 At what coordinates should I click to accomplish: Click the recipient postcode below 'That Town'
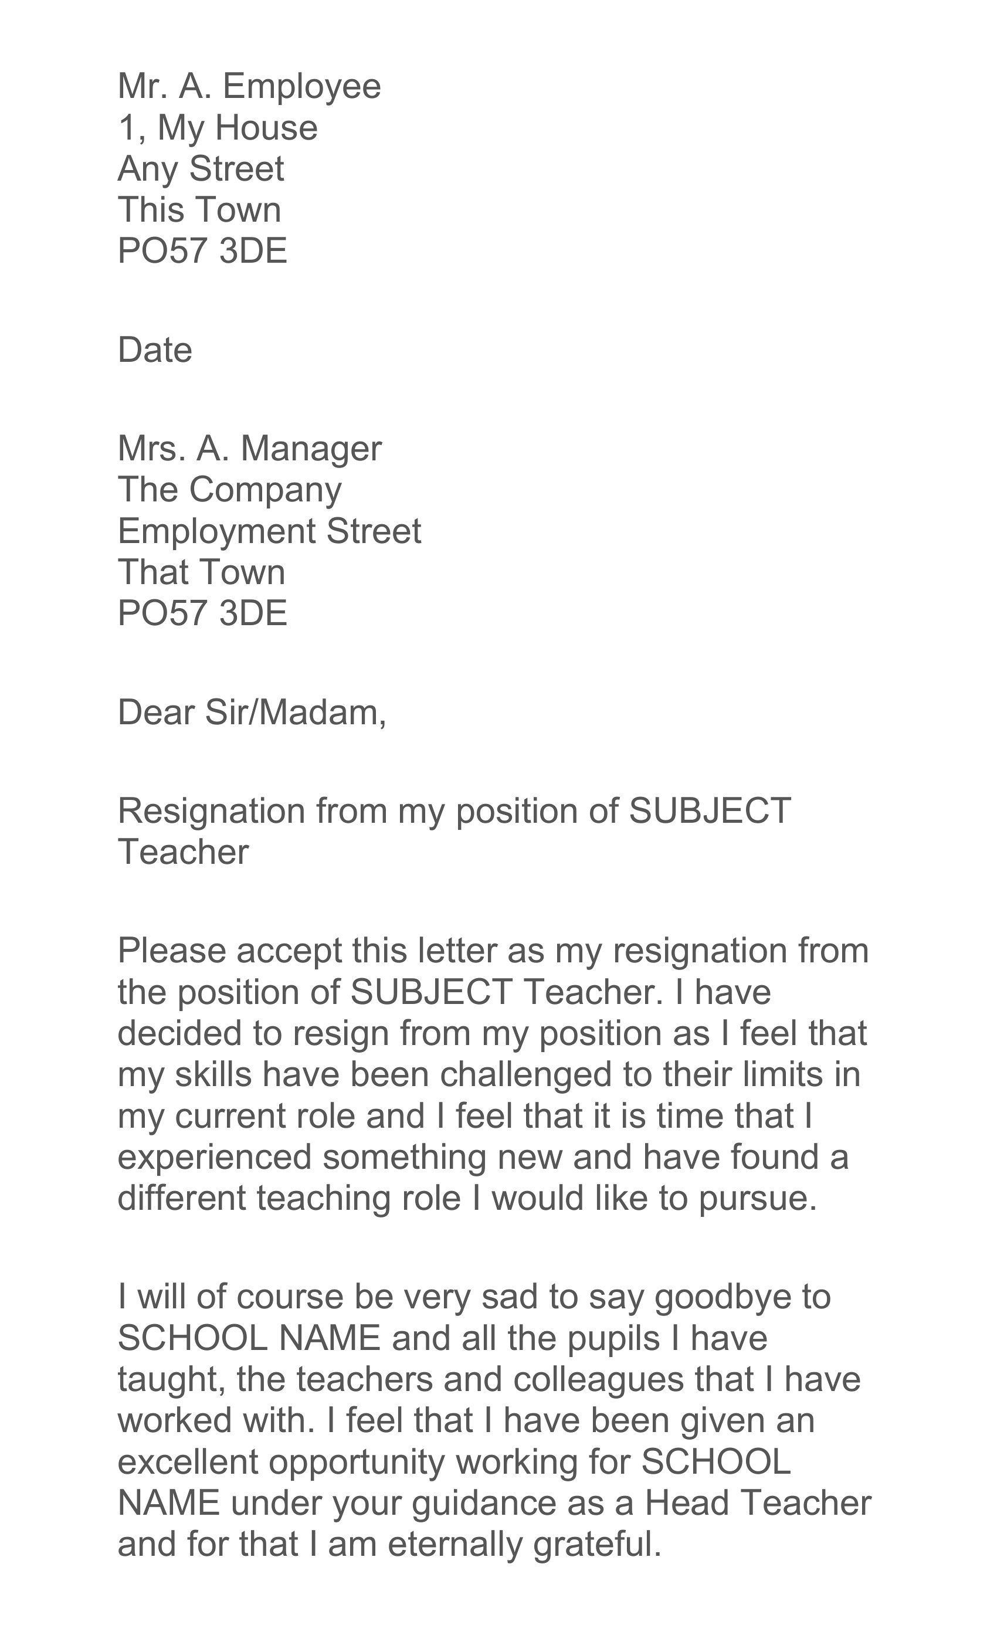(202, 614)
